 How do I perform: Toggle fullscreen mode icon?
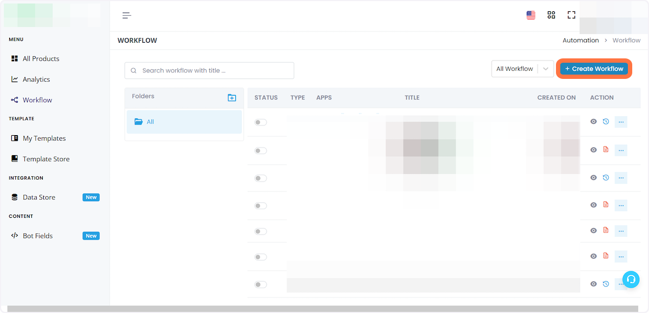571,15
